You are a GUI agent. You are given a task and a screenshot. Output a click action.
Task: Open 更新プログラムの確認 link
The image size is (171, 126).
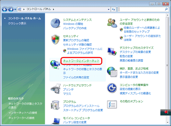coord(76,40)
